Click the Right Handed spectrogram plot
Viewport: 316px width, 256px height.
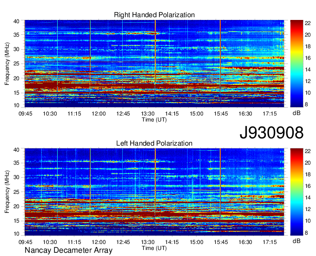point(154,64)
